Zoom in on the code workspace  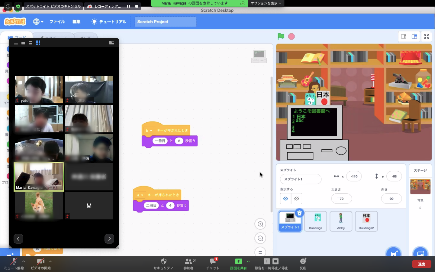point(260,224)
